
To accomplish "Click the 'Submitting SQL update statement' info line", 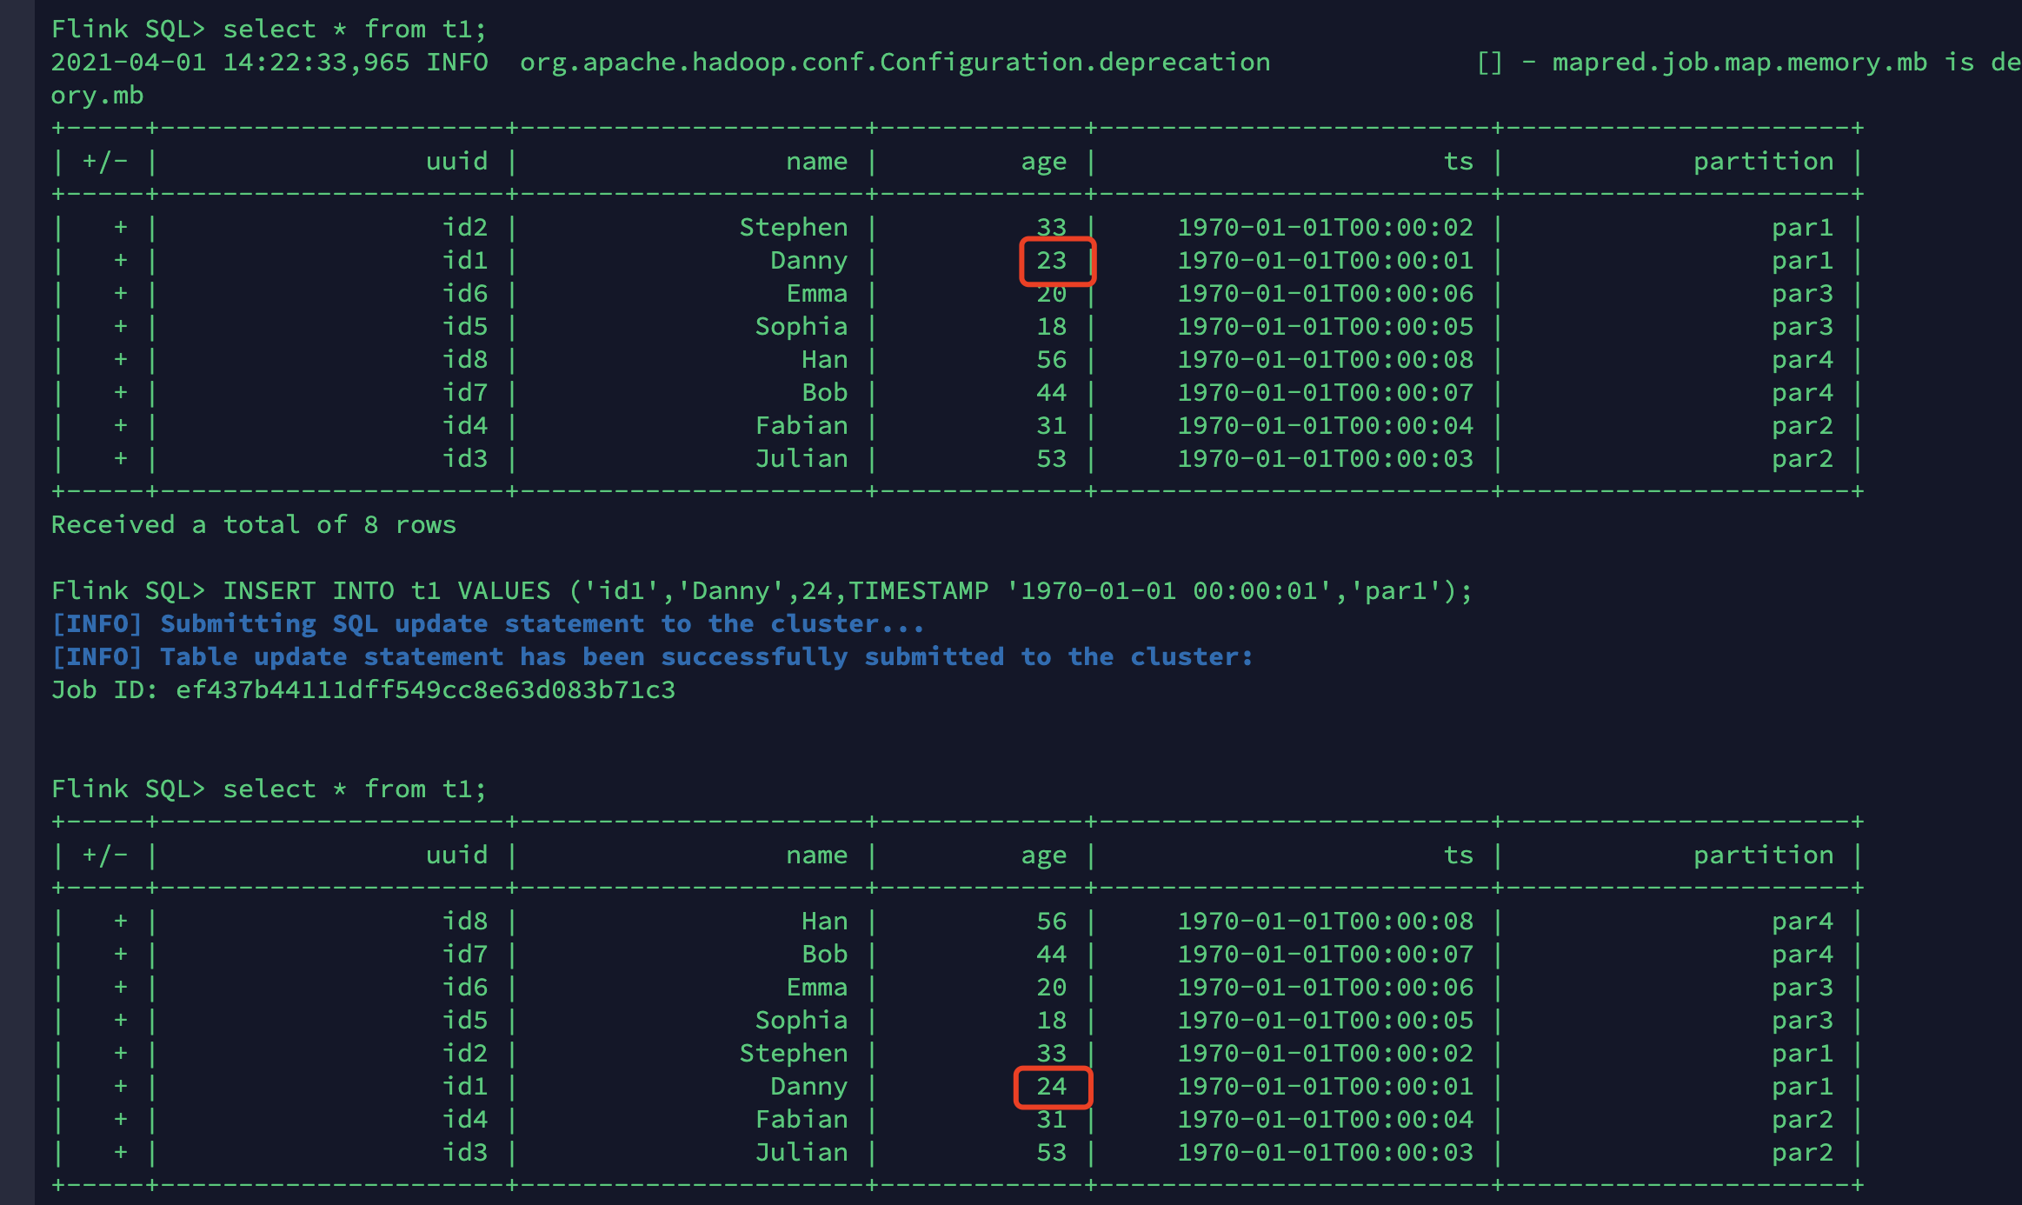I will [x=487, y=624].
